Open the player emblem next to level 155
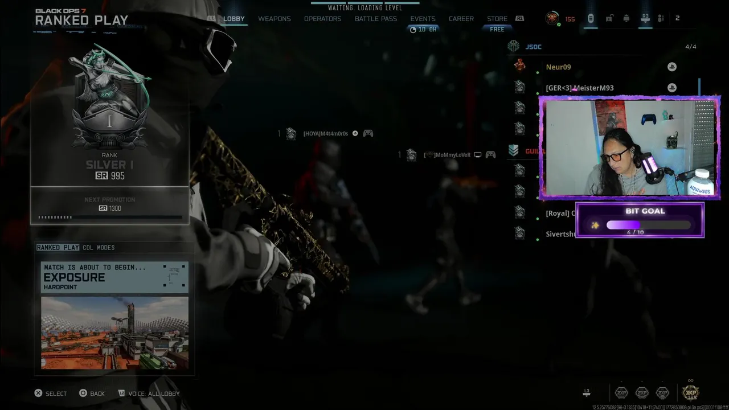The width and height of the screenshot is (729, 410). [x=552, y=18]
